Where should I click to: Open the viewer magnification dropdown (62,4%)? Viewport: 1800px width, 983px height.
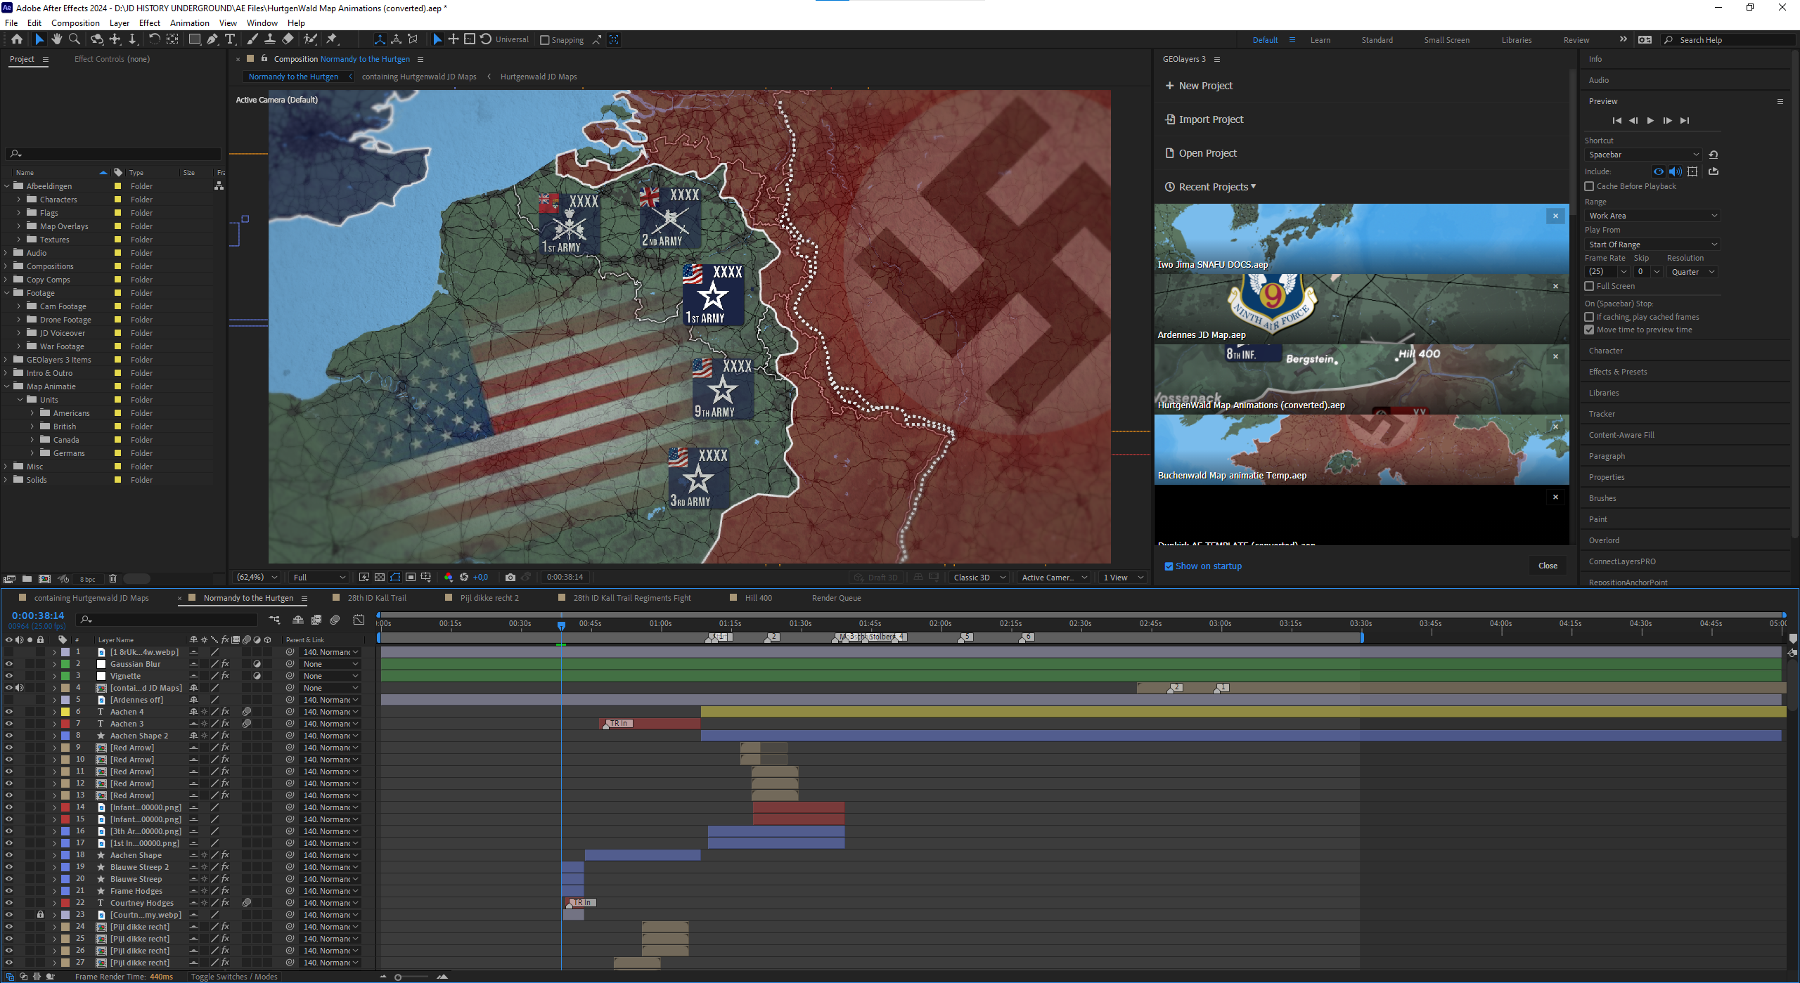tap(257, 578)
